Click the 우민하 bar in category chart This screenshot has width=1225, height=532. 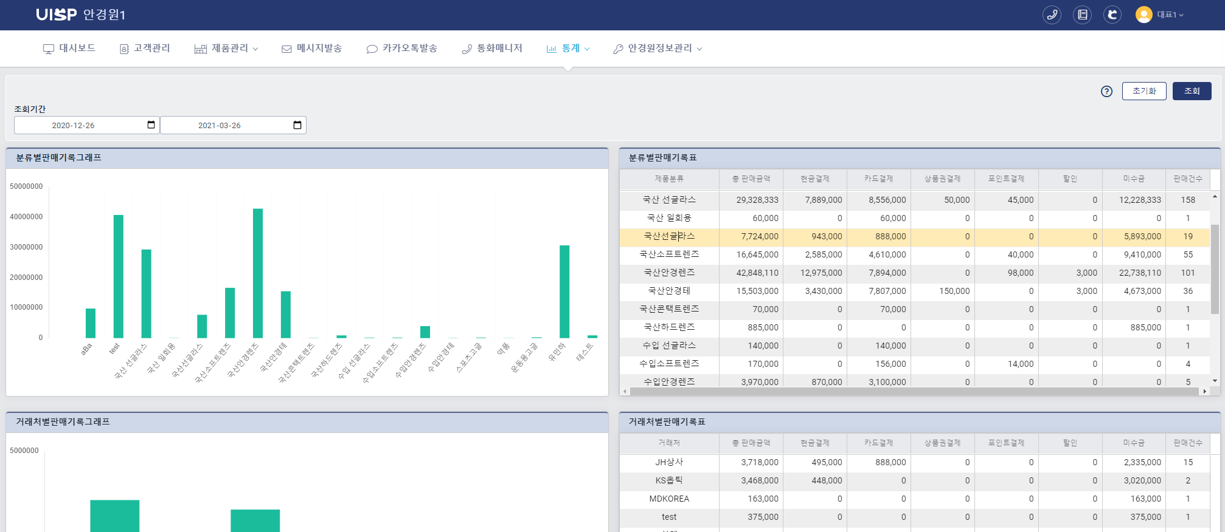click(x=564, y=292)
